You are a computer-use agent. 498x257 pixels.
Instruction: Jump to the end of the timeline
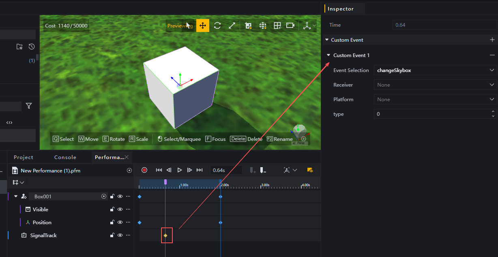point(200,170)
